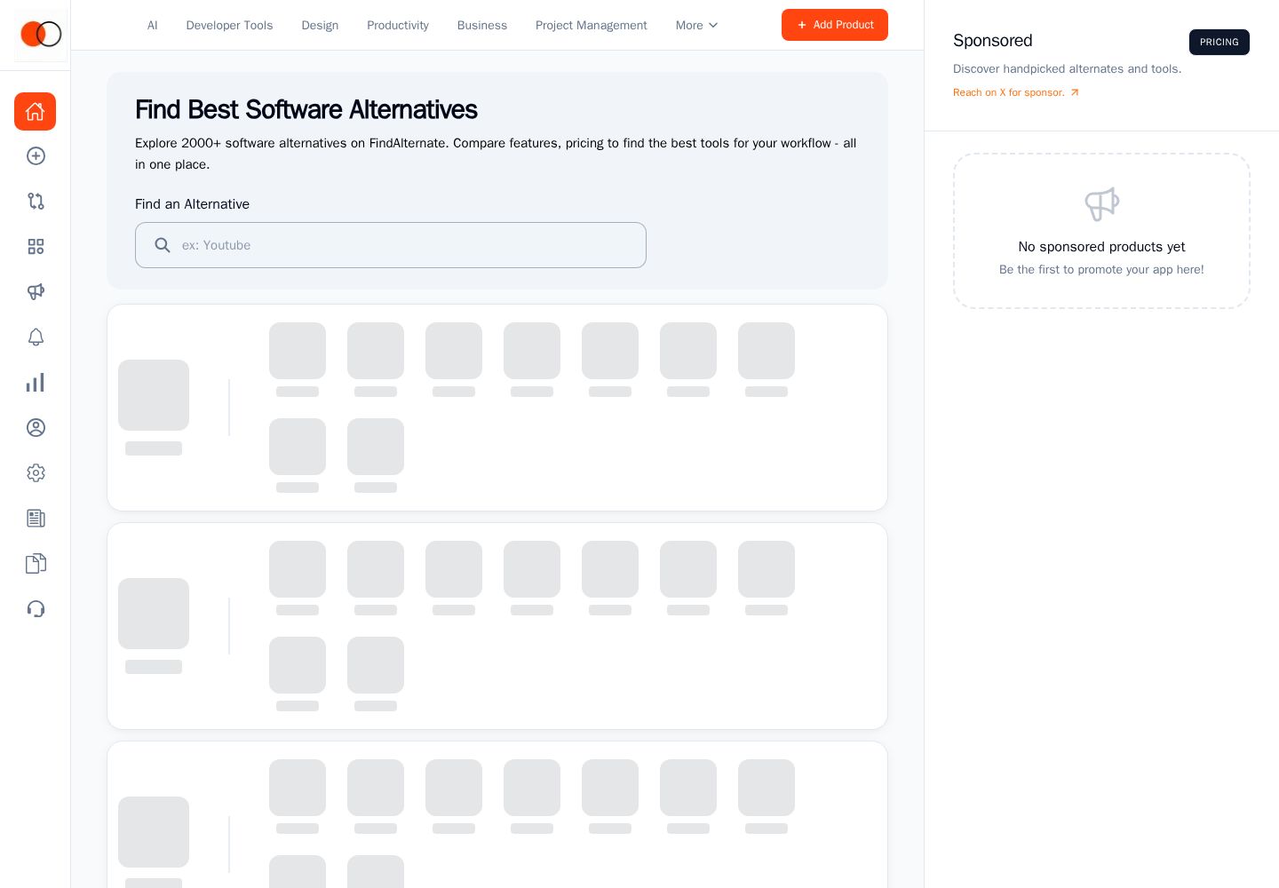Screen dimensions: 1279x888
Task: Click the Add Product button
Action: [835, 25]
